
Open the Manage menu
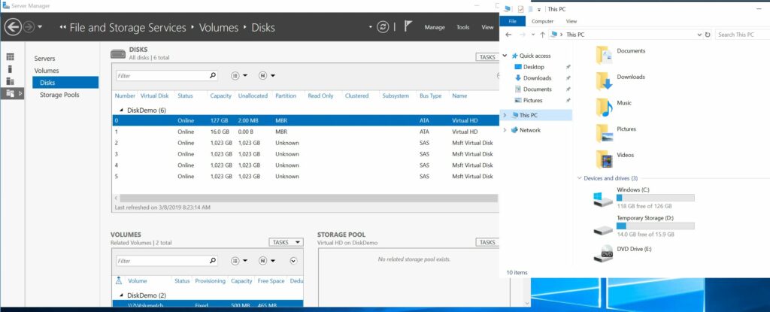pos(435,28)
